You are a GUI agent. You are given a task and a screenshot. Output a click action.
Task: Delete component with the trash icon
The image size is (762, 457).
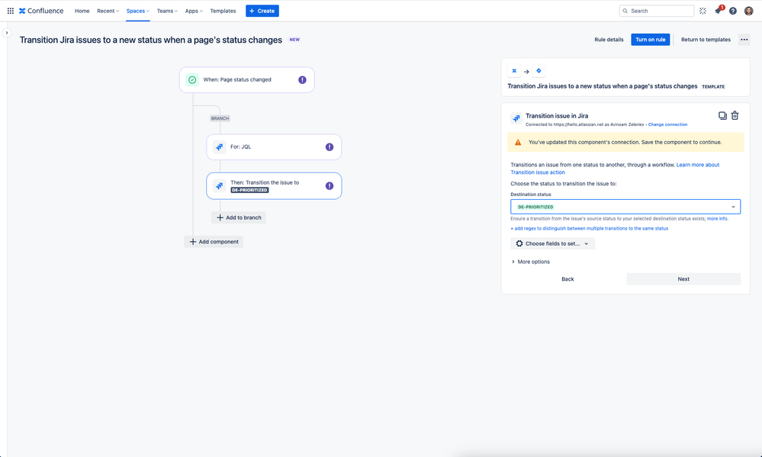click(x=735, y=116)
